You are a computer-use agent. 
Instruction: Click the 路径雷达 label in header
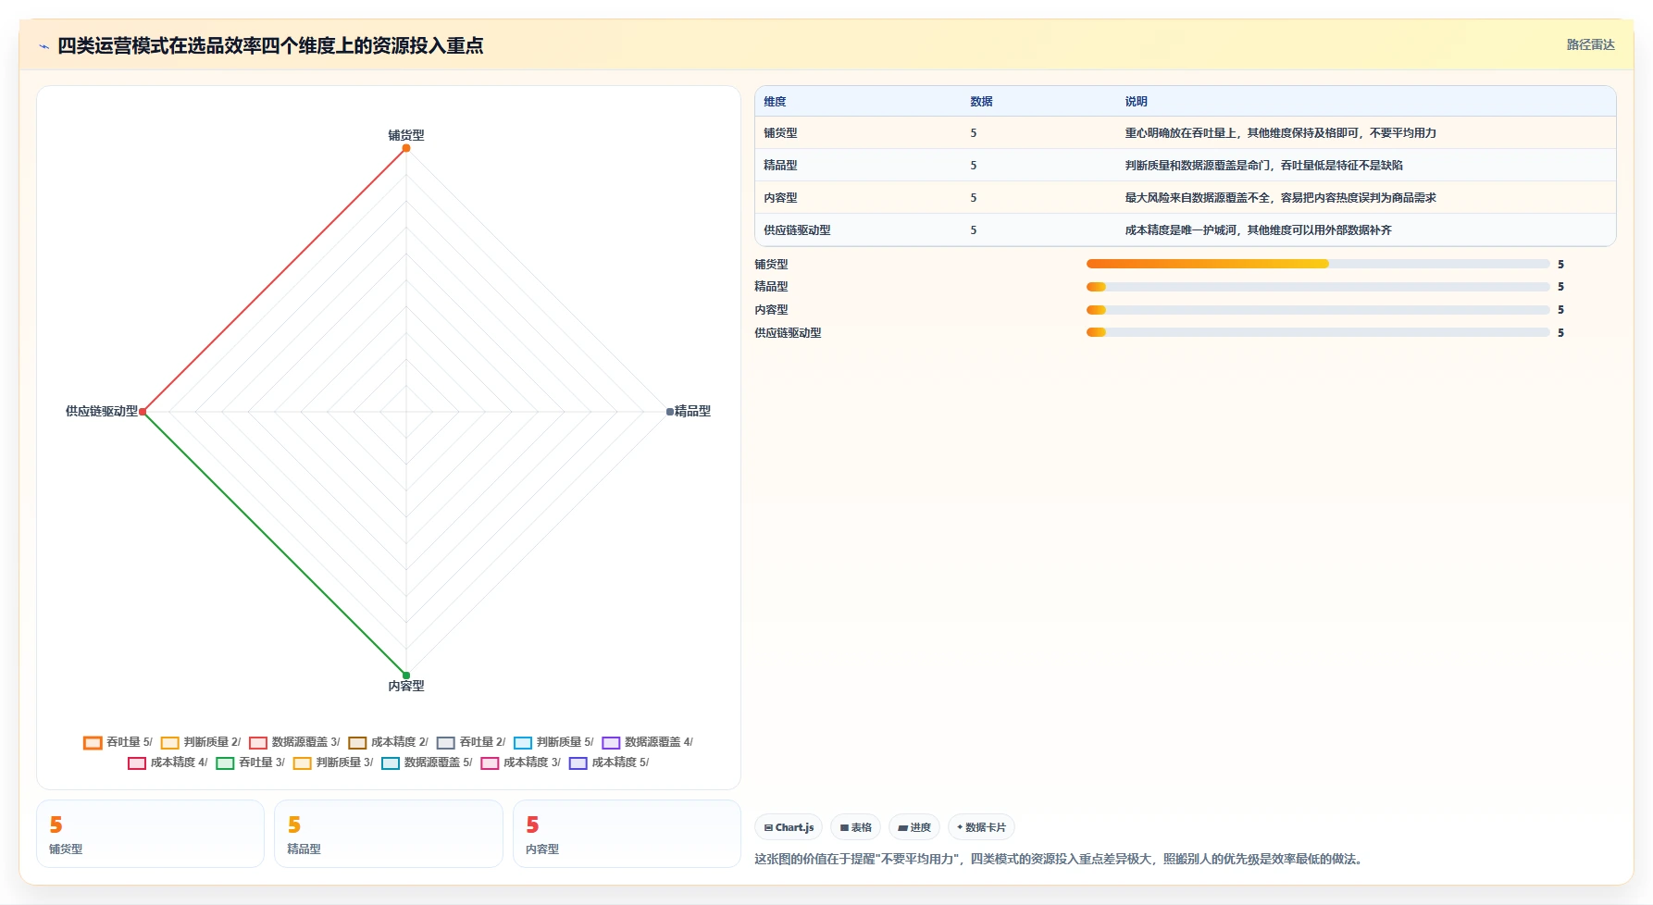1590,44
